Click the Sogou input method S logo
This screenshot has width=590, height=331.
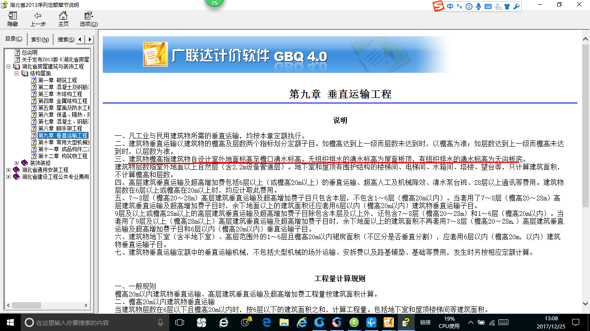click(439, 6)
